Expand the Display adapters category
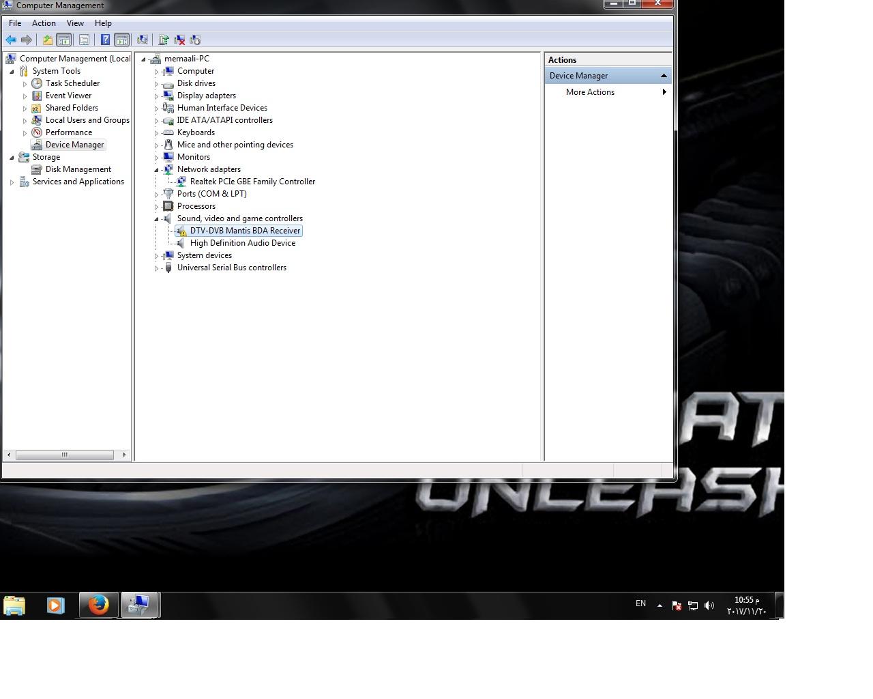The height and width of the screenshot is (699, 873). point(156,96)
